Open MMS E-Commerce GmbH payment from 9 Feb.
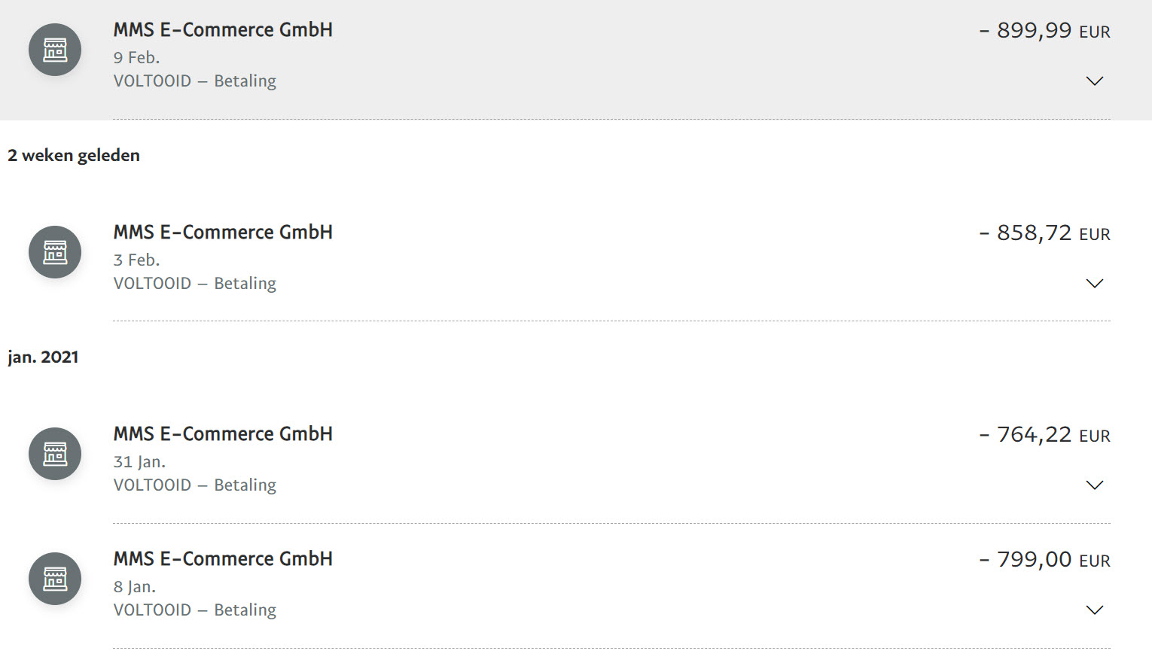This screenshot has height=669, width=1152. point(223,30)
